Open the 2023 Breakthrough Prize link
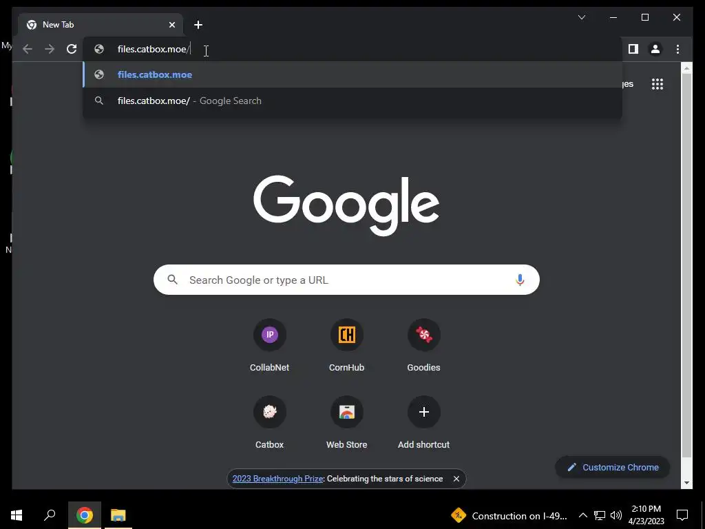 pyautogui.click(x=277, y=479)
